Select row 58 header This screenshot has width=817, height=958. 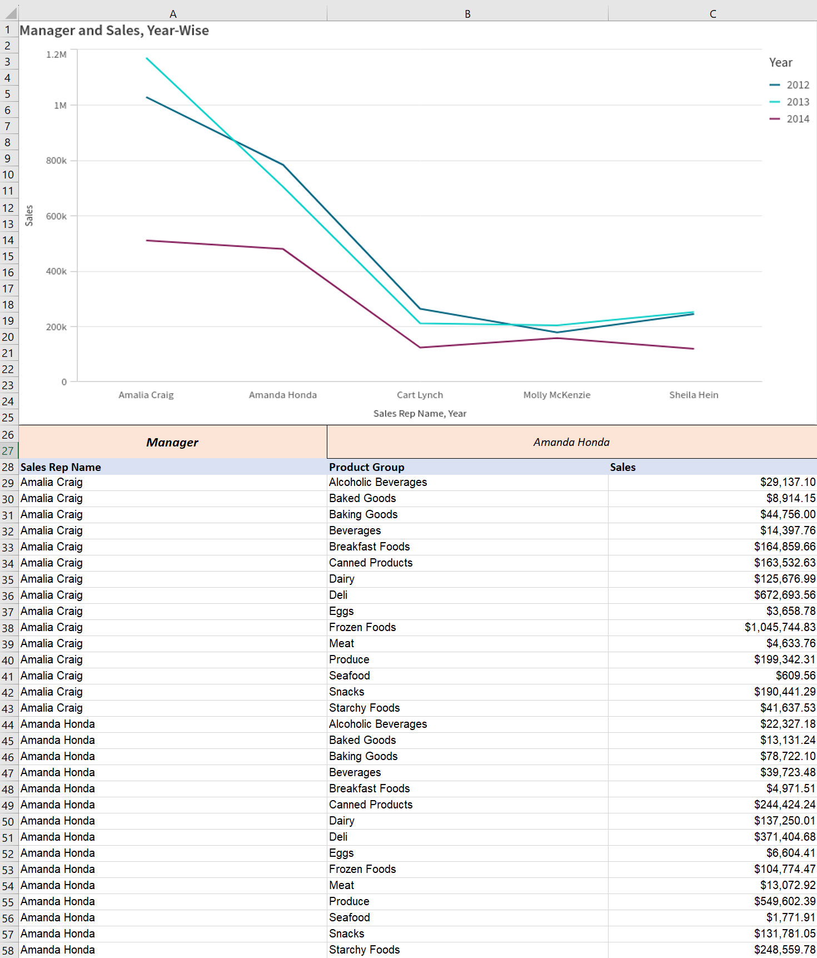[x=8, y=950]
